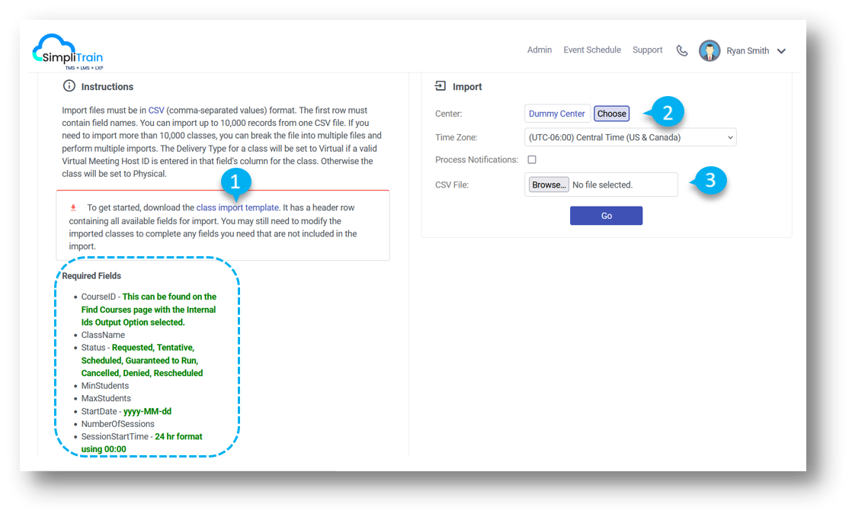Click the Import arrow icon
This screenshot has height=517, width=852.
point(440,86)
